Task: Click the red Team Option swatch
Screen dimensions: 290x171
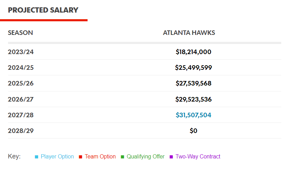Action: pyautogui.click(x=80, y=157)
